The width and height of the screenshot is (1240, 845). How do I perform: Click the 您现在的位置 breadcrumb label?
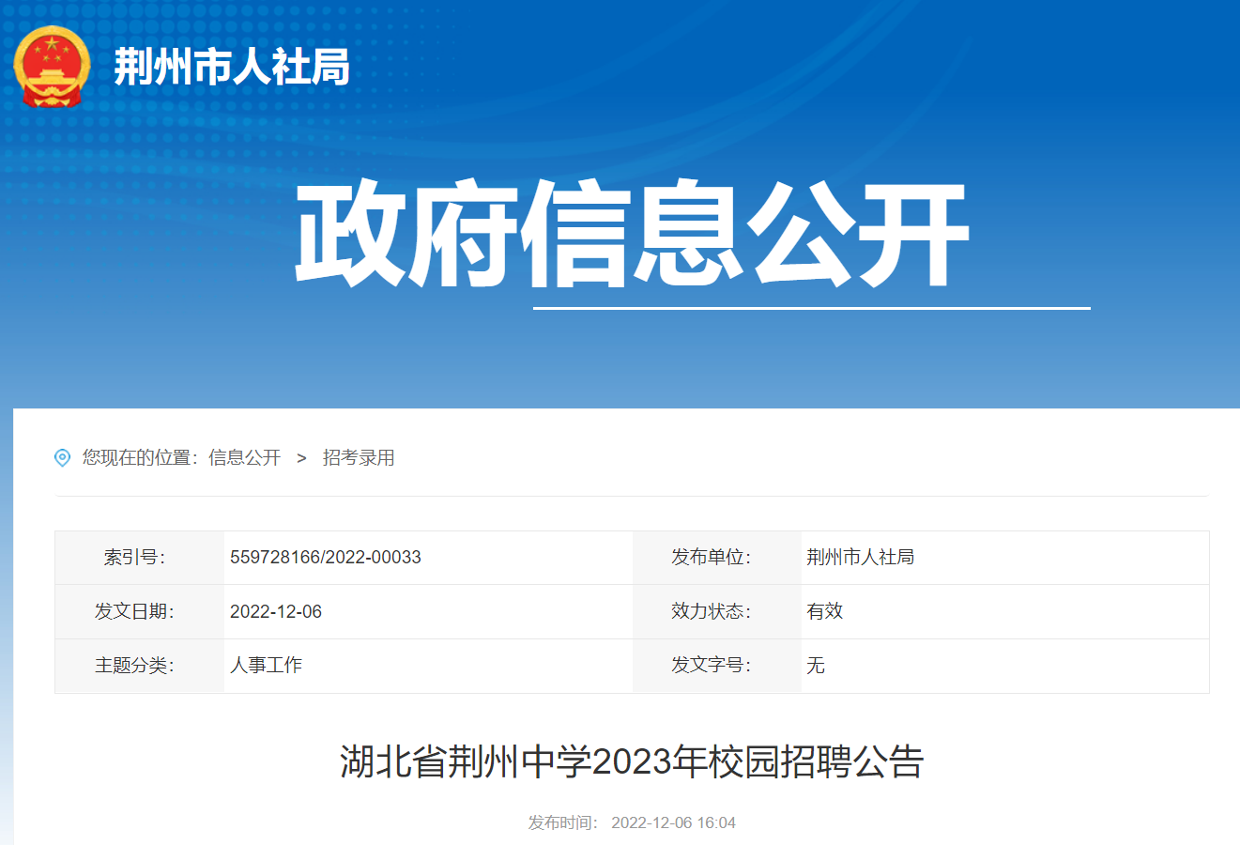coord(141,458)
